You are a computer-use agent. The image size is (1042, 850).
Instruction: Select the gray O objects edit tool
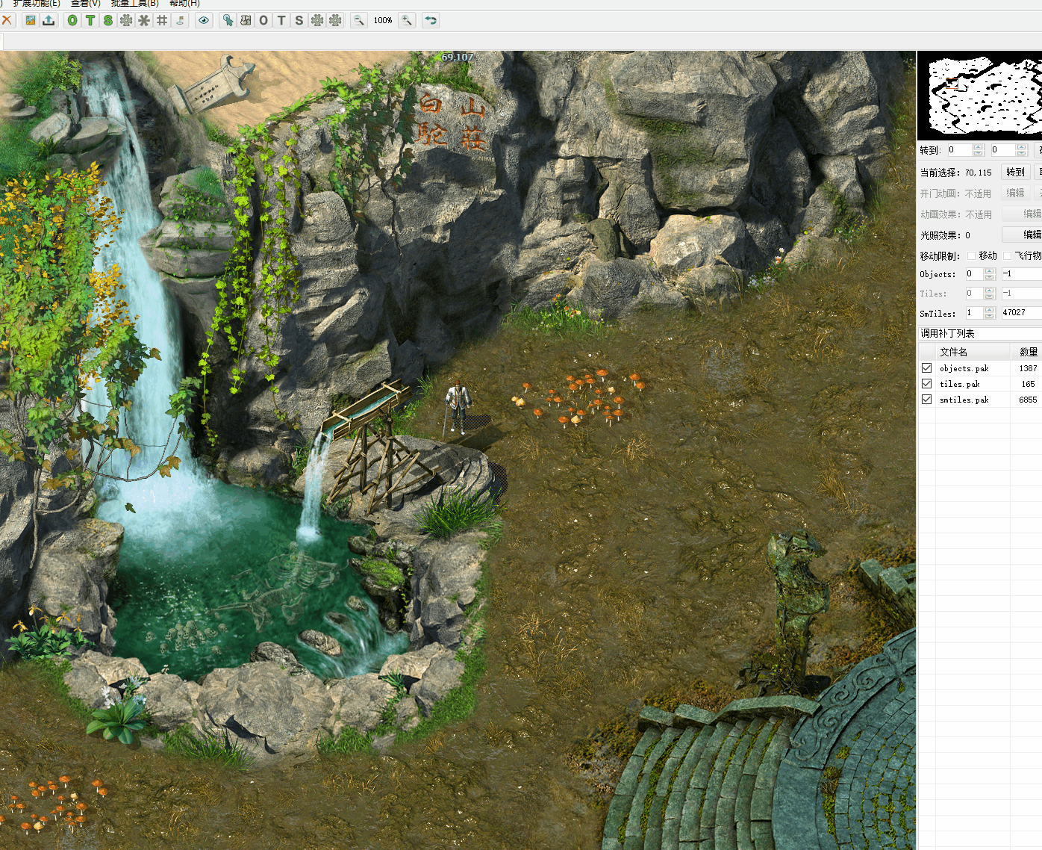(263, 20)
